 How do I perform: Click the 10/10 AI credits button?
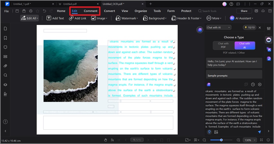coord(250,28)
